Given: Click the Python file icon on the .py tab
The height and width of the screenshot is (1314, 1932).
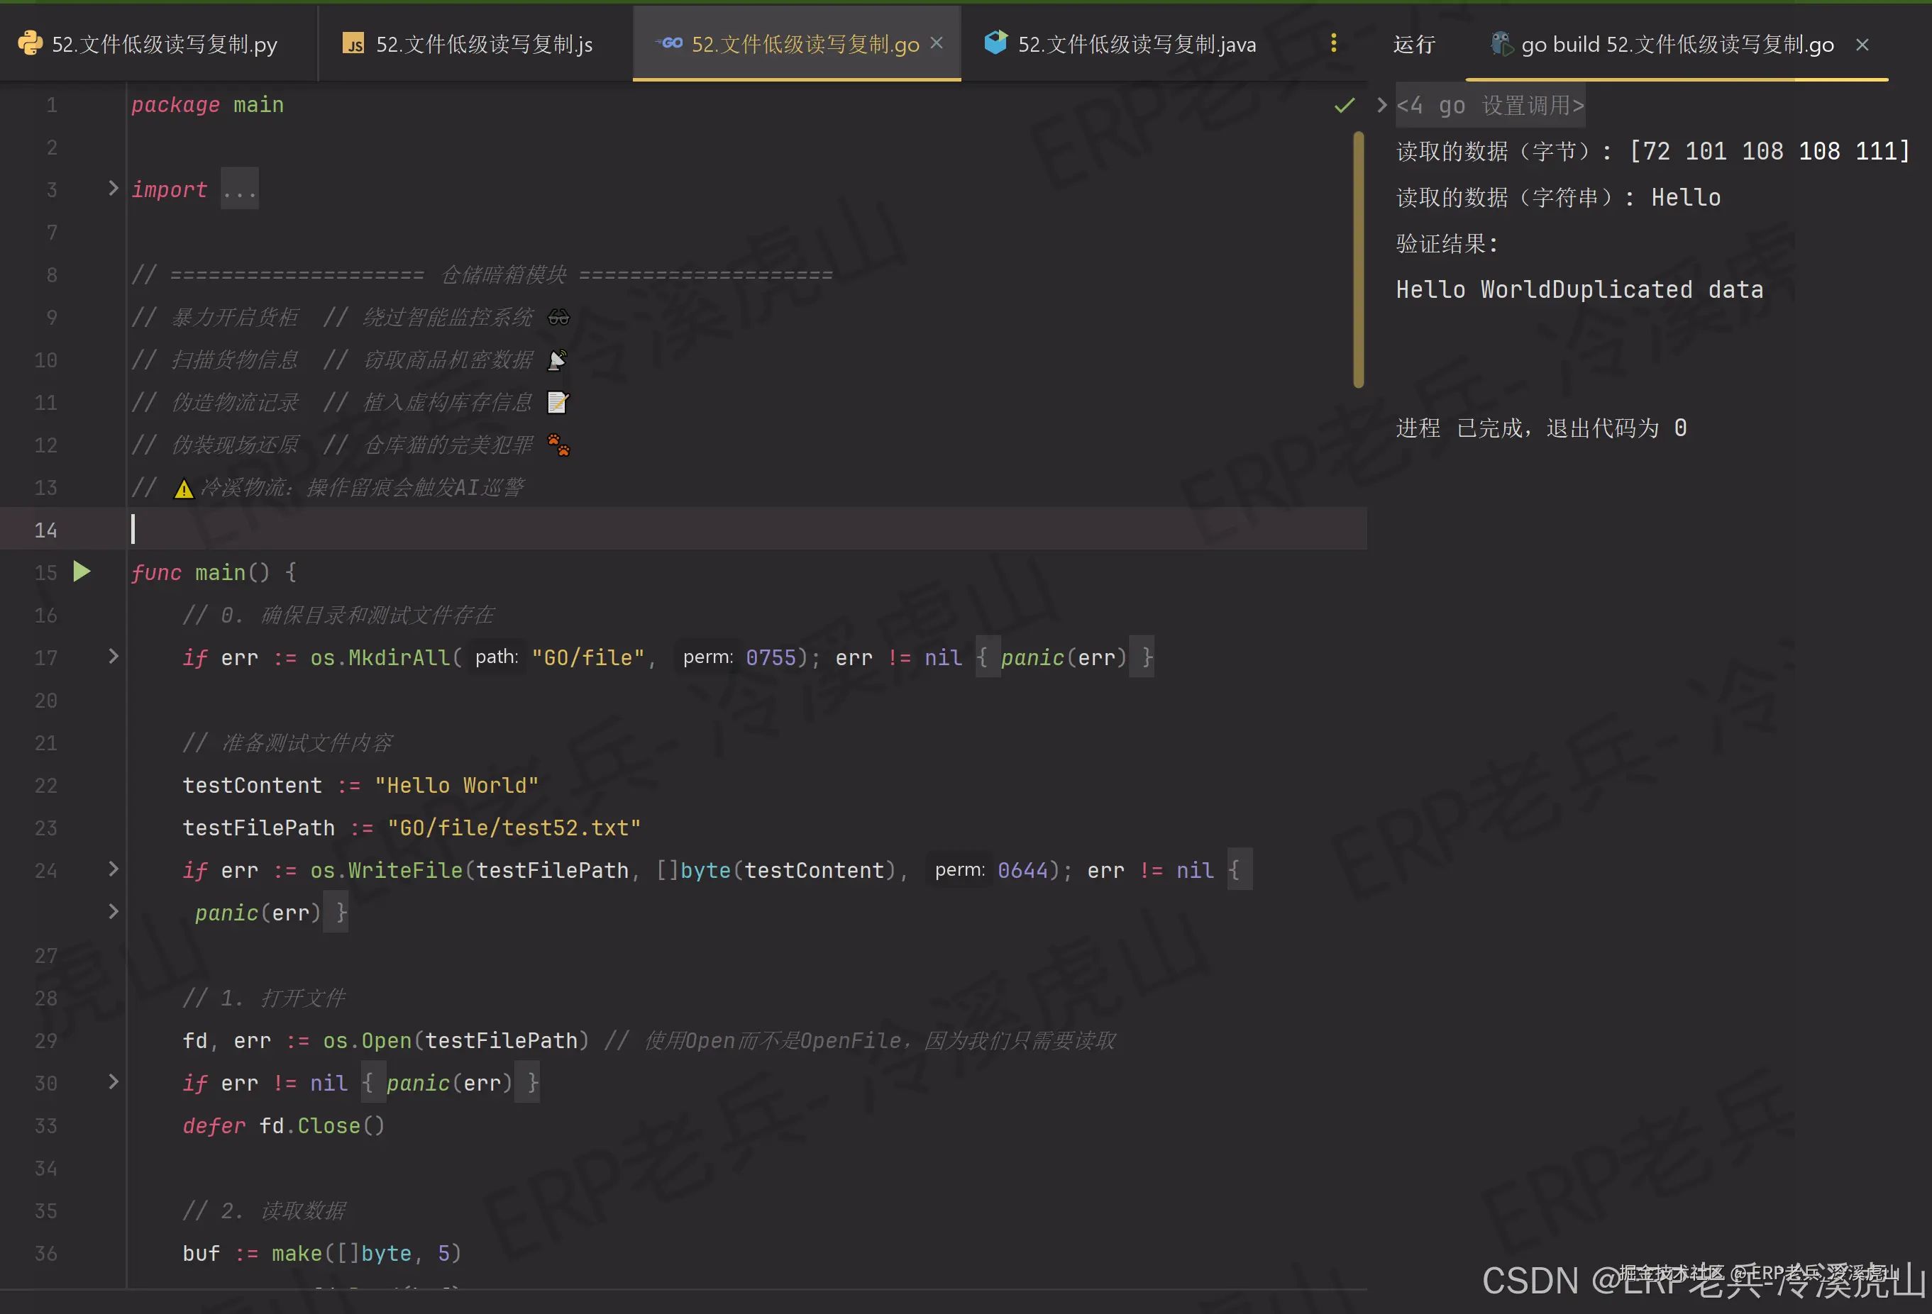Looking at the screenshot, I should click(30, 44).
